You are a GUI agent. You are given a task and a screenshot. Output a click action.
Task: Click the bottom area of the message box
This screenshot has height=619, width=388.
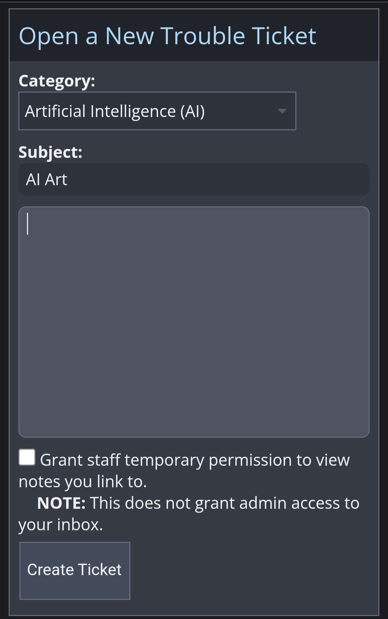(194, 420)
